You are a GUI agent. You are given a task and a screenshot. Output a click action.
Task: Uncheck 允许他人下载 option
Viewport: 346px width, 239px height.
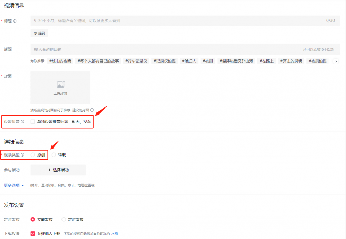(32, 233)
